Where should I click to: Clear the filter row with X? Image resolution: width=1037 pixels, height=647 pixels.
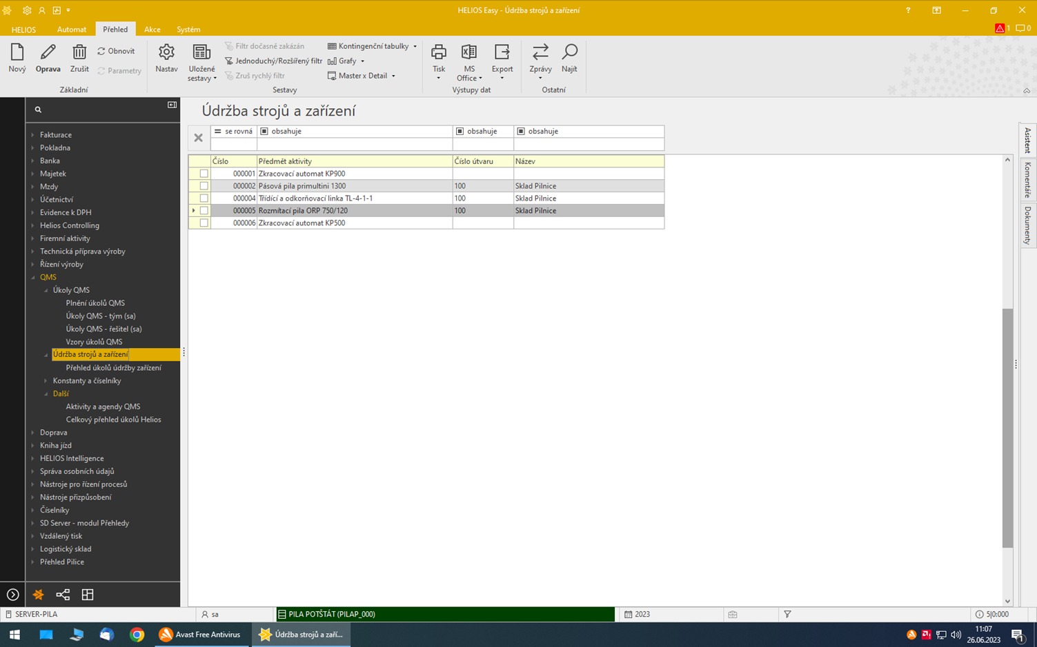point(199,138)
